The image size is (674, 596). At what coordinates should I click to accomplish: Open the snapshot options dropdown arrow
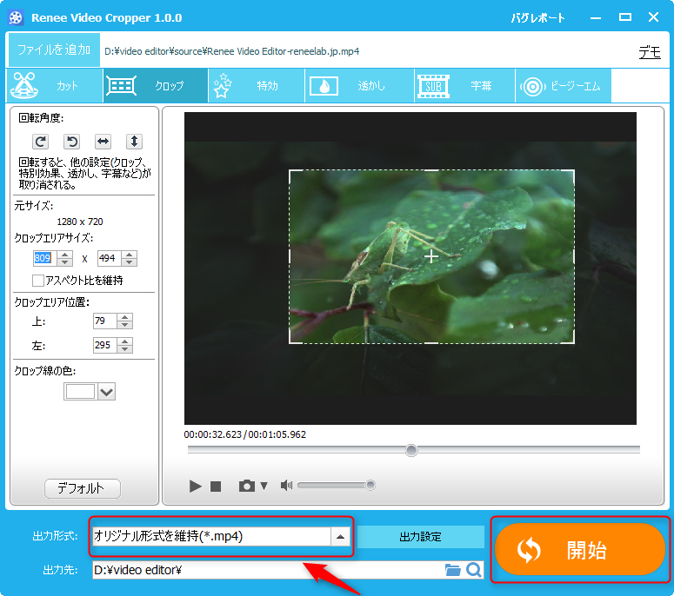click(x=264, y=486)
